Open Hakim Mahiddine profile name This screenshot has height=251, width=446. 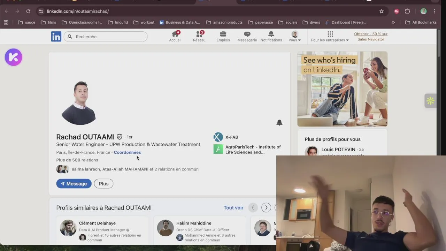coord(194,223)
